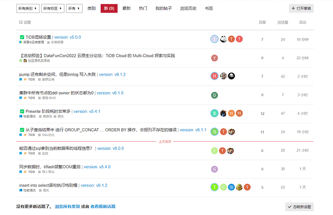Open the 书签 tab
This screenshot has height=215, width=333.
point(209,9)
